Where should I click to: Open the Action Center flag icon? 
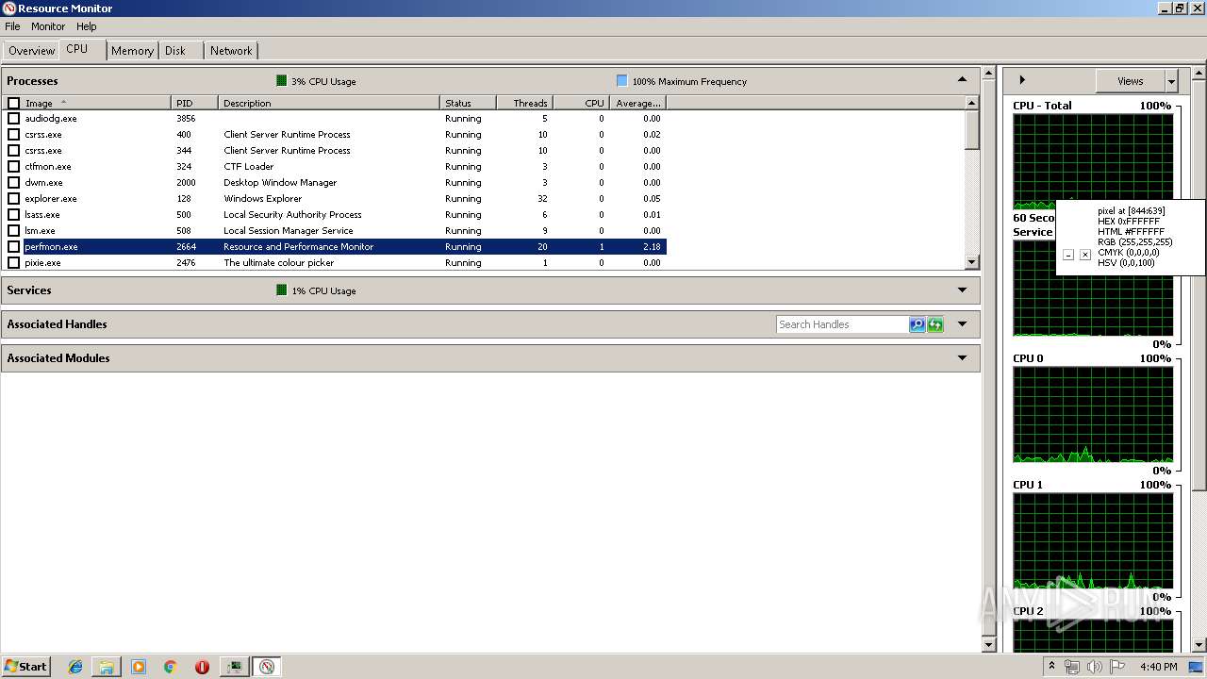pos(1117,667)
